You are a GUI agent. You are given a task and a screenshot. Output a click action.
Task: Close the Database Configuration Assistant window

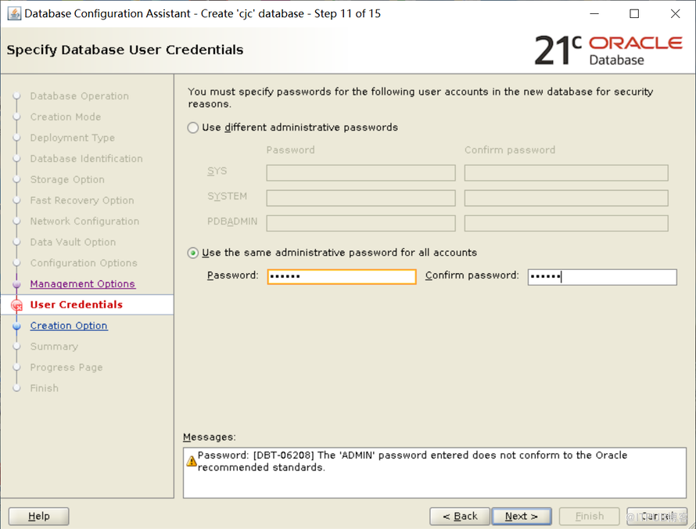[x=675, y=14]
